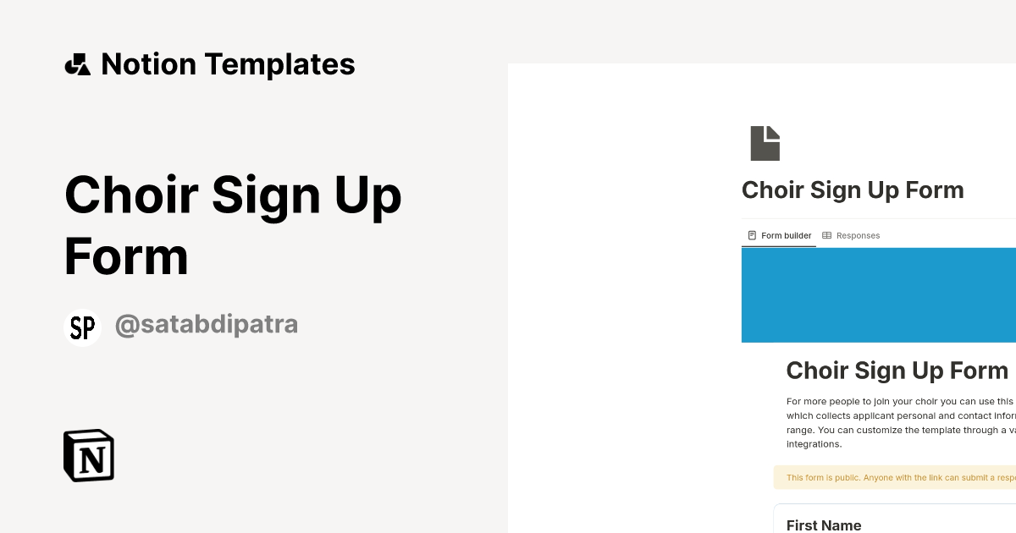Click the Notion Templates header text

pos(228,63)
